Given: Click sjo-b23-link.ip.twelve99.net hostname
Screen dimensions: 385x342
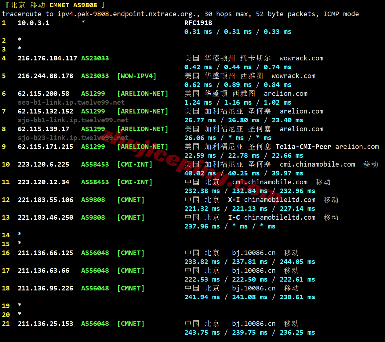Looking at the screenshot, I should tap(73, 138).
